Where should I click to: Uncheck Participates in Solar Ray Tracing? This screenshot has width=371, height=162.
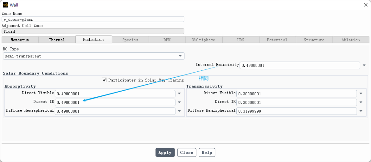point(104,80)
